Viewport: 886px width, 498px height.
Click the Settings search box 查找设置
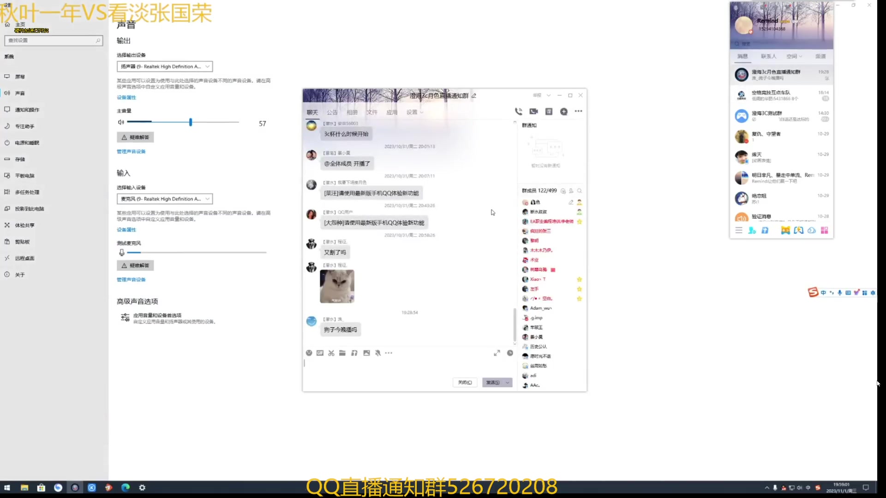tap(54, 41)
